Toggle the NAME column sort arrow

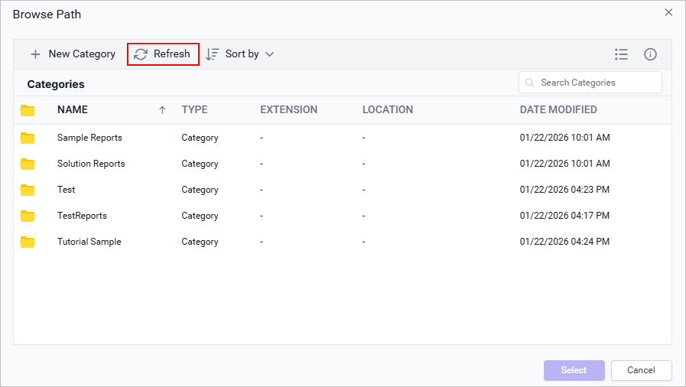coord(162,110)
